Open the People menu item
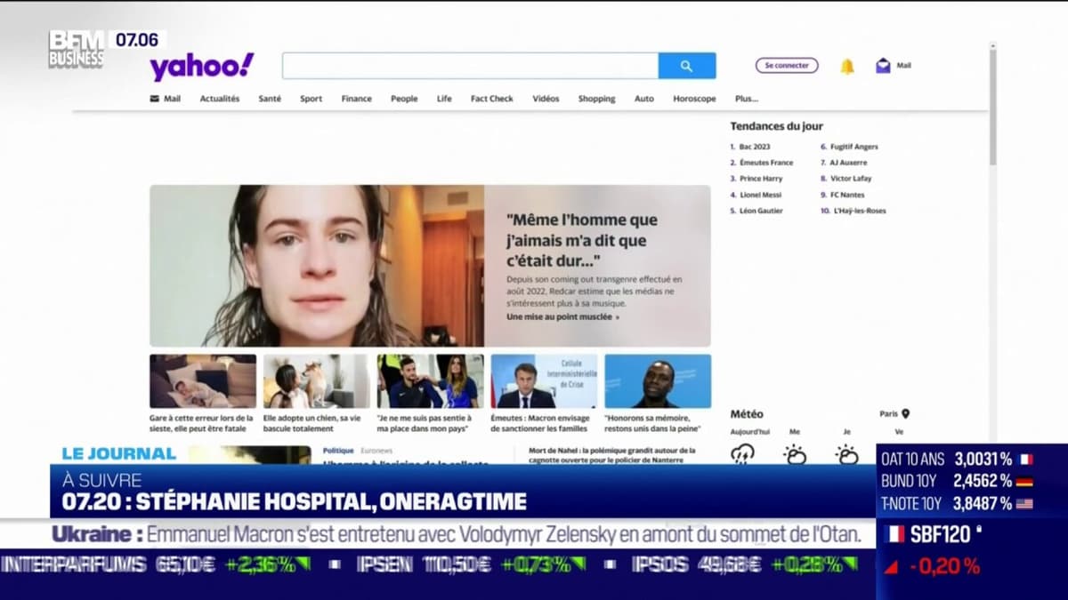 click(404, 99)
